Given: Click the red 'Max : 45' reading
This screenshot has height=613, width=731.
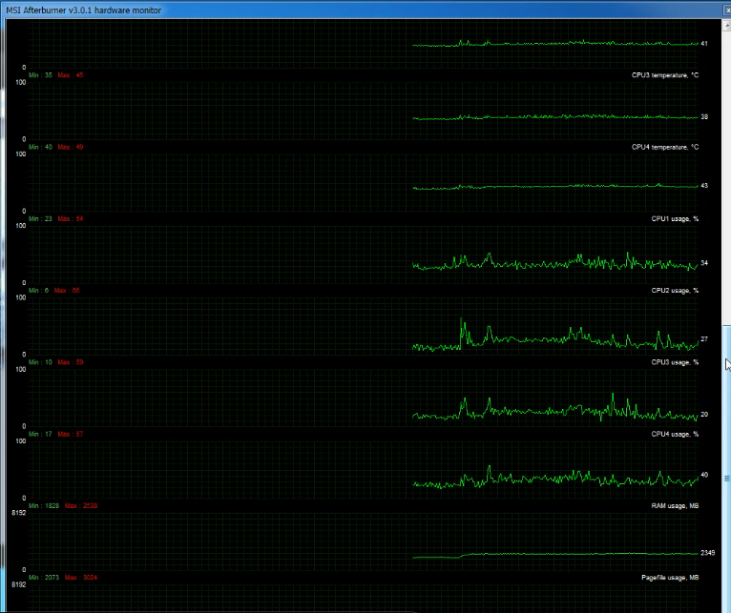Looking at the screenshot, I should click(x=71, y=75).
